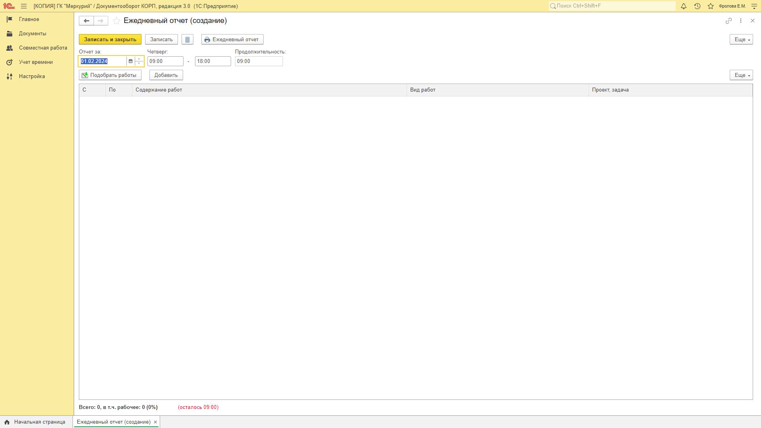Open calendar picker for report date
This screenshot has width=761, height=428.
click(130, 61)
